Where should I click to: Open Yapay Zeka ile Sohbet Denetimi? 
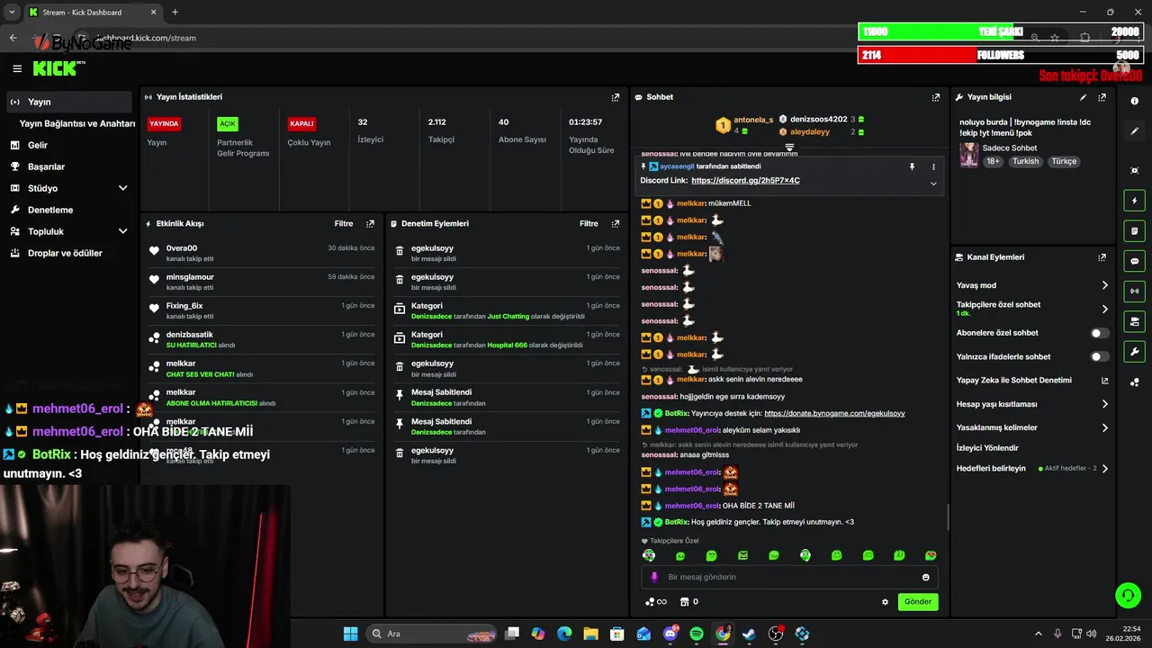coord(1031,380)
